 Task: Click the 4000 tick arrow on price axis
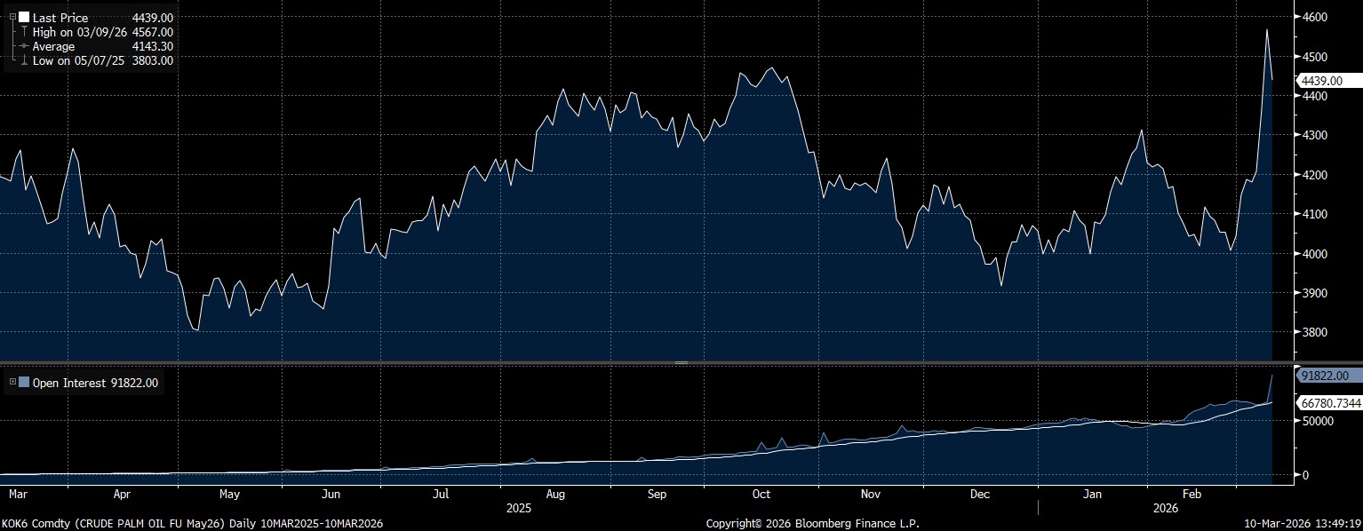tap(1297, 254)
